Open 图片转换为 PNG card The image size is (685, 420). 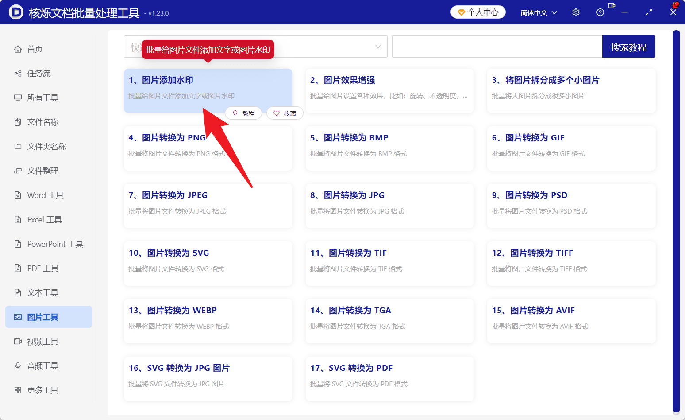coord(208,148)
